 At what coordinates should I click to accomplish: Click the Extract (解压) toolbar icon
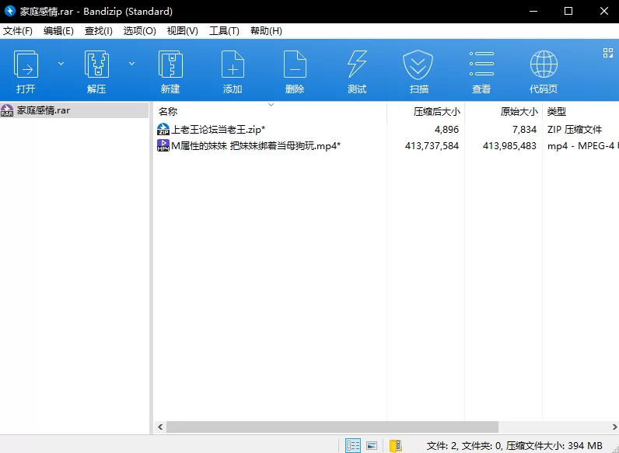point(96,70)
